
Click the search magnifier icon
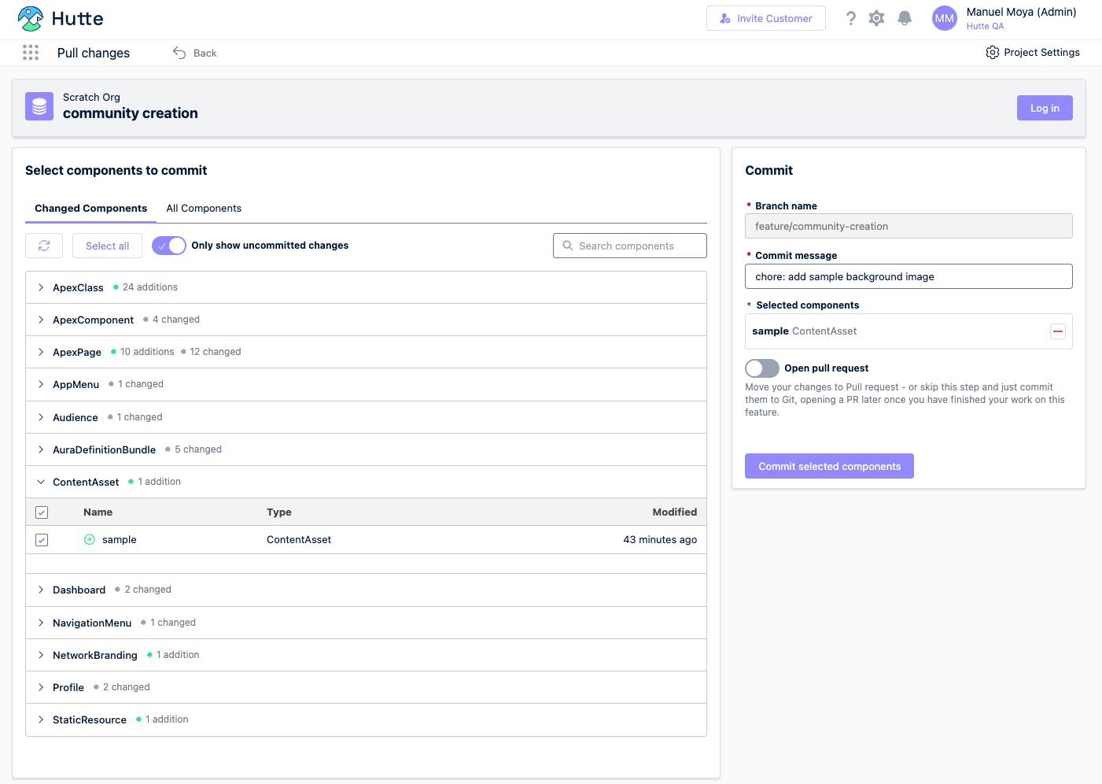[568, 246]
